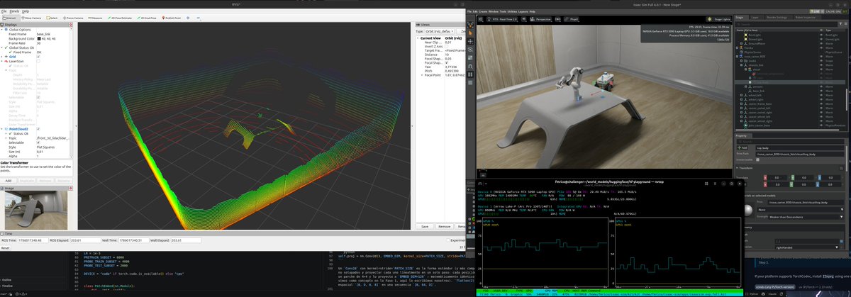Click the Stage panel search field
Viewport: 851px width, 297px height.
[x=786, y=24]
